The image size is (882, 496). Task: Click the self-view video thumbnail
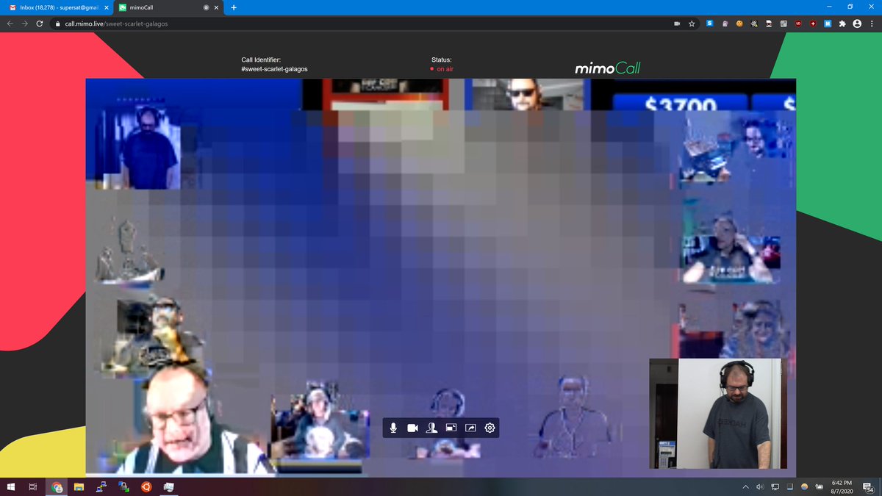[717, 414]
